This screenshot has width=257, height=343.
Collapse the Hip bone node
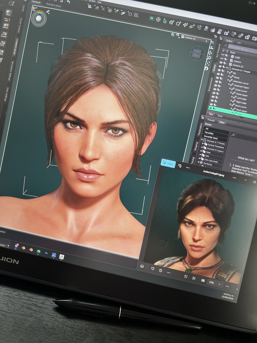[227, 72]
